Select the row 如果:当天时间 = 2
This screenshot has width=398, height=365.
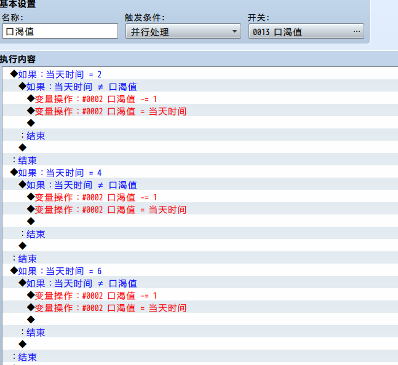click(200, 74)
